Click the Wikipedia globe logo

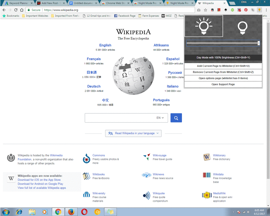(x=133, y=76)
